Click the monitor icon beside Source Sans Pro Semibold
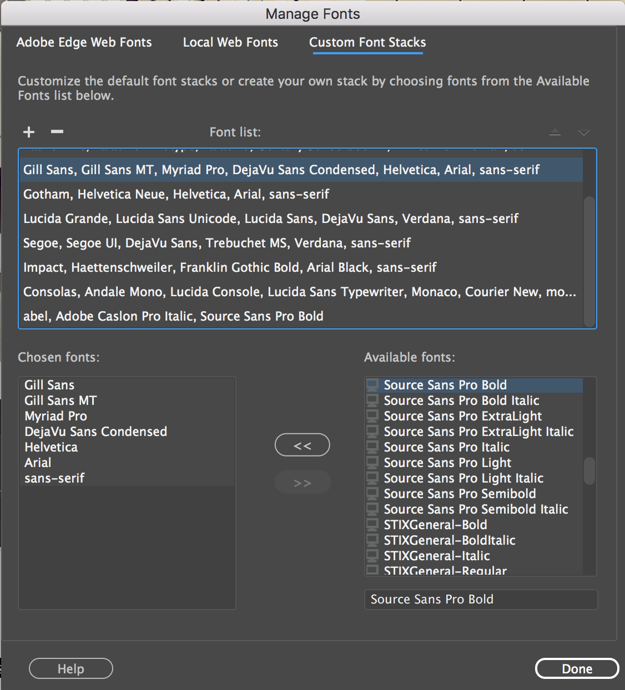The height and width of the screenshot is (690, 625). point(372,493)
